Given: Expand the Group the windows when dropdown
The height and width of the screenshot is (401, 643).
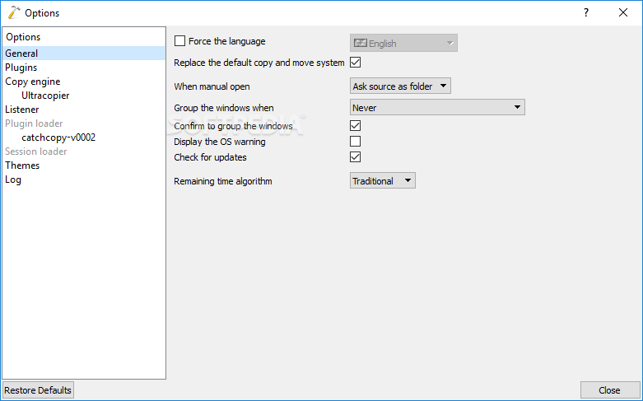Looking at the screenshot, I should pyautogui.click(x=437, y=107).
